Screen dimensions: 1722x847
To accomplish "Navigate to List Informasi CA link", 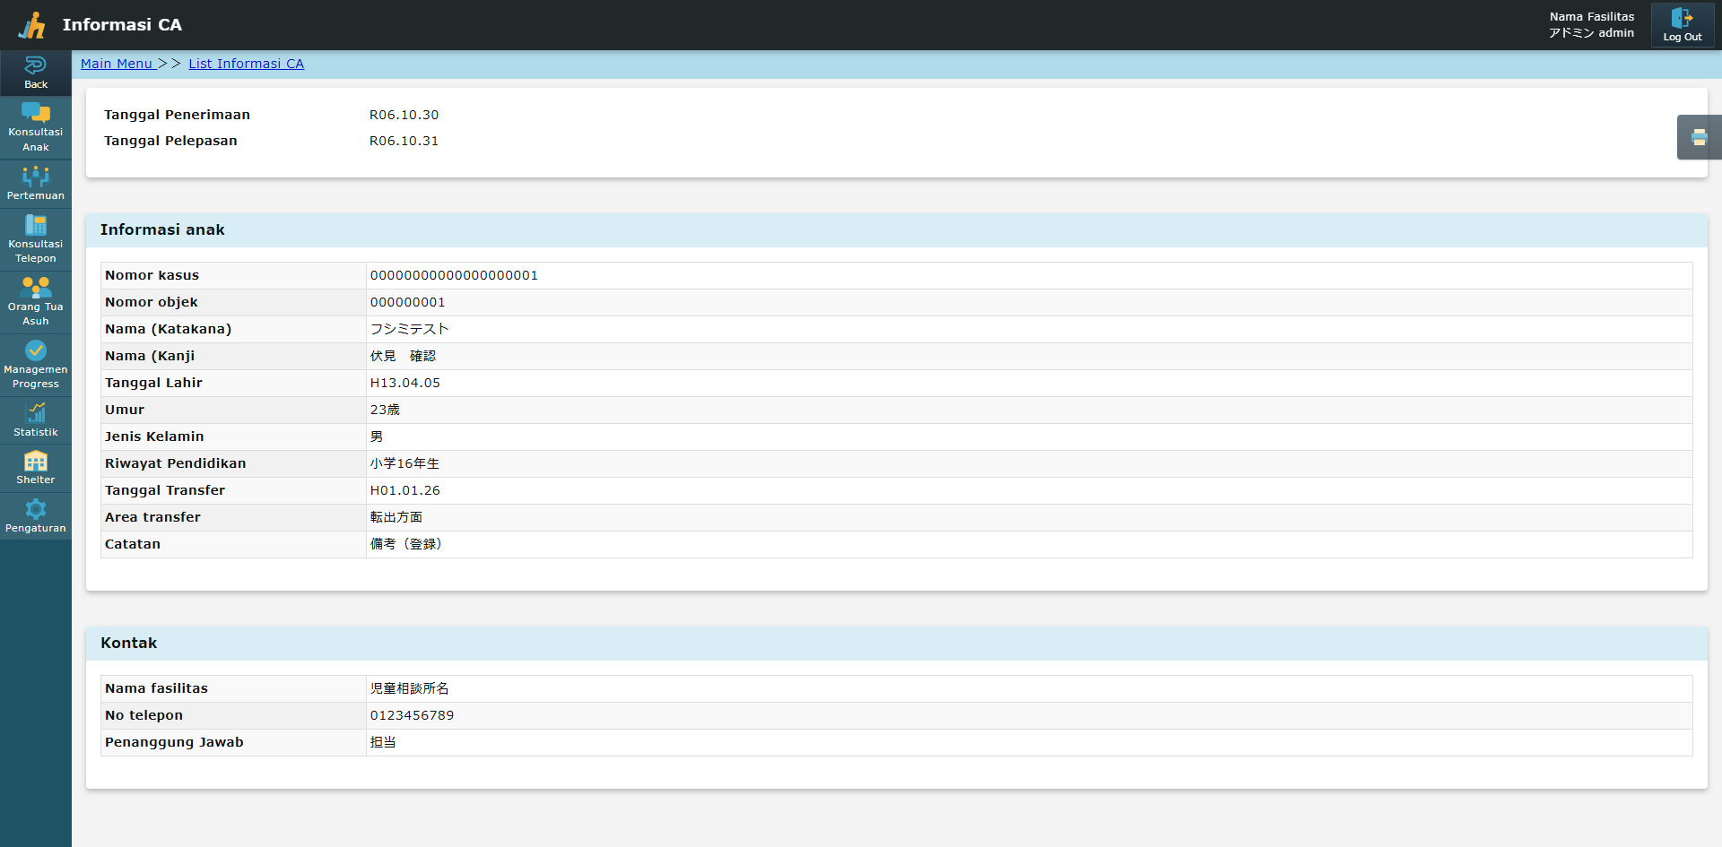I will pos(246,64).
